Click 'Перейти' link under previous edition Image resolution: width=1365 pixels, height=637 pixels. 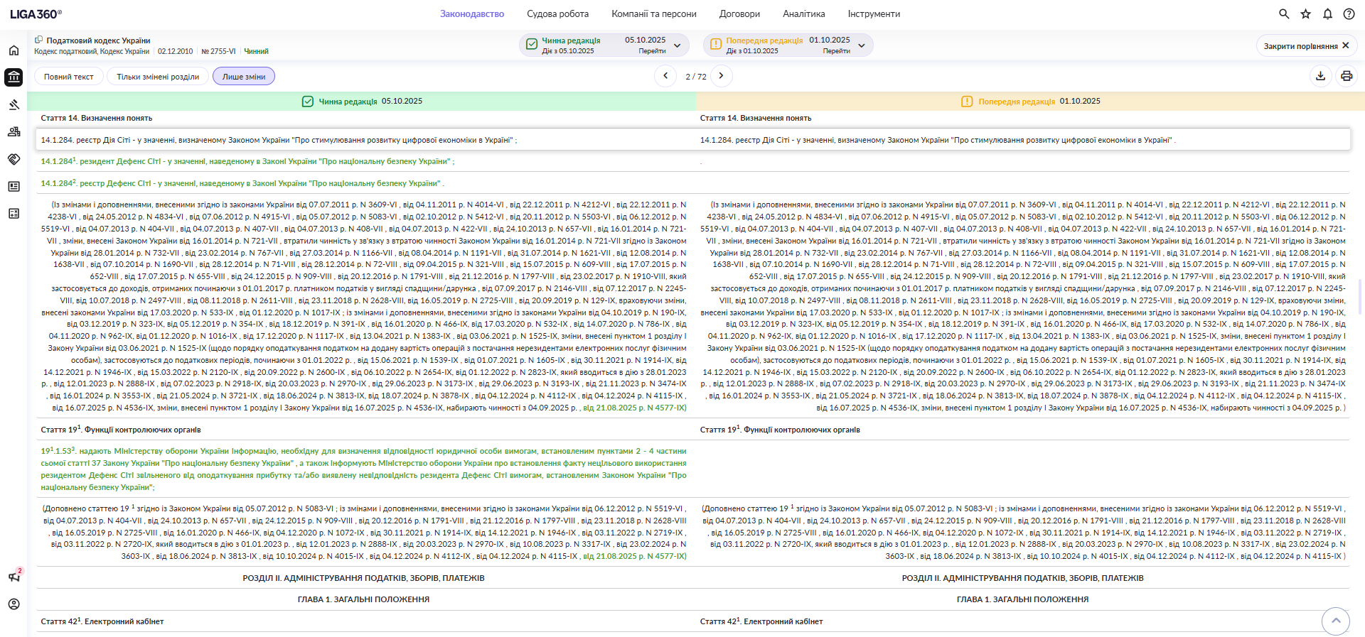click(x=836, y=51)
